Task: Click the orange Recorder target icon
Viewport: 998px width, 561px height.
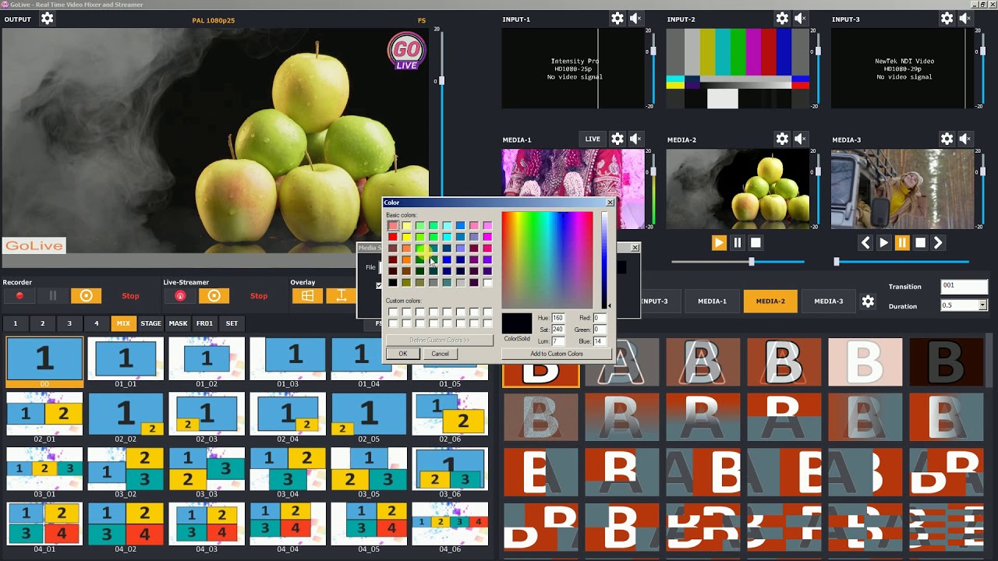Action: 87,296
